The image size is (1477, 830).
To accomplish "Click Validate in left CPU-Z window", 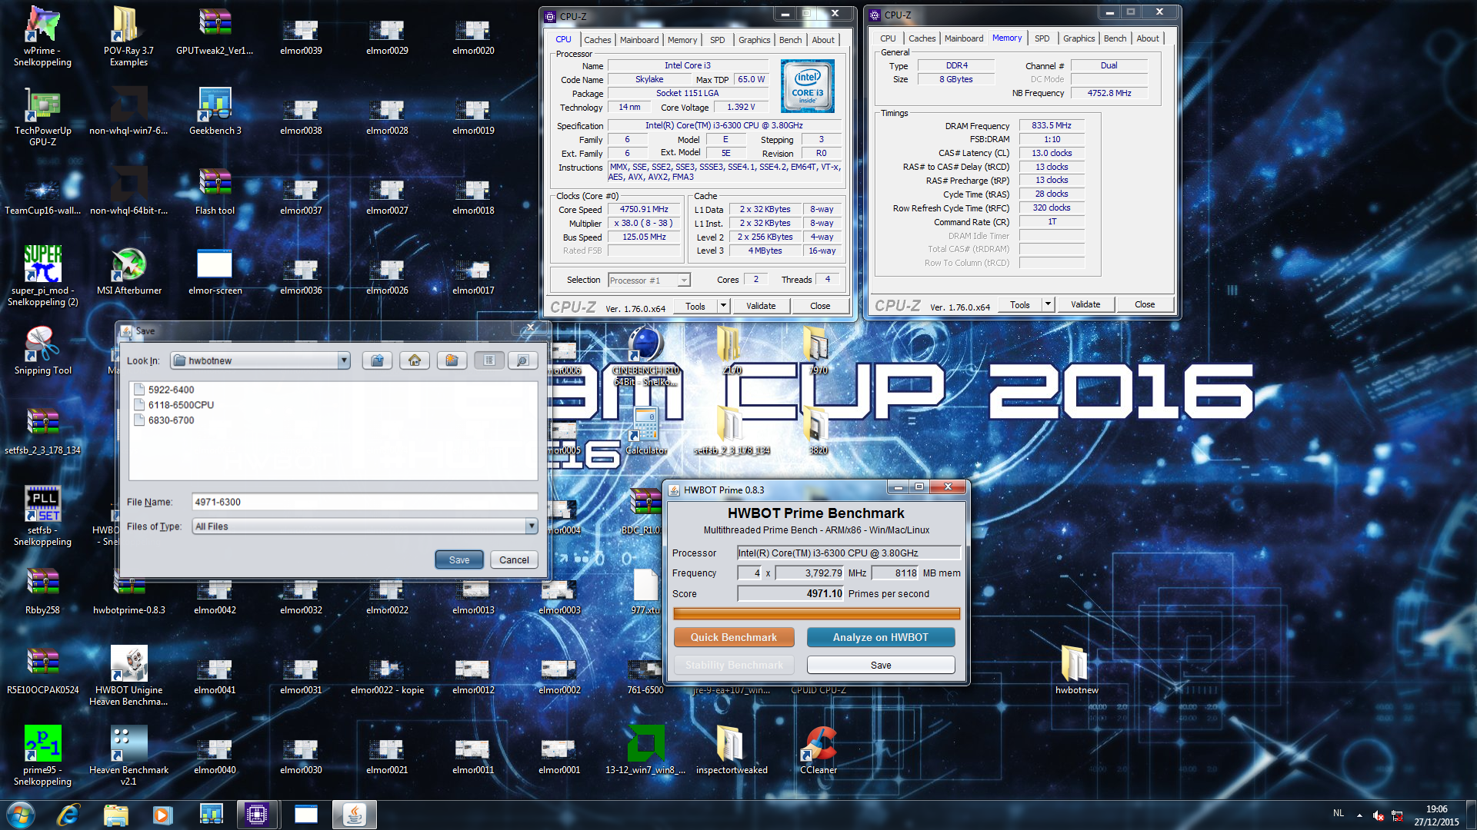I will 761,306.
